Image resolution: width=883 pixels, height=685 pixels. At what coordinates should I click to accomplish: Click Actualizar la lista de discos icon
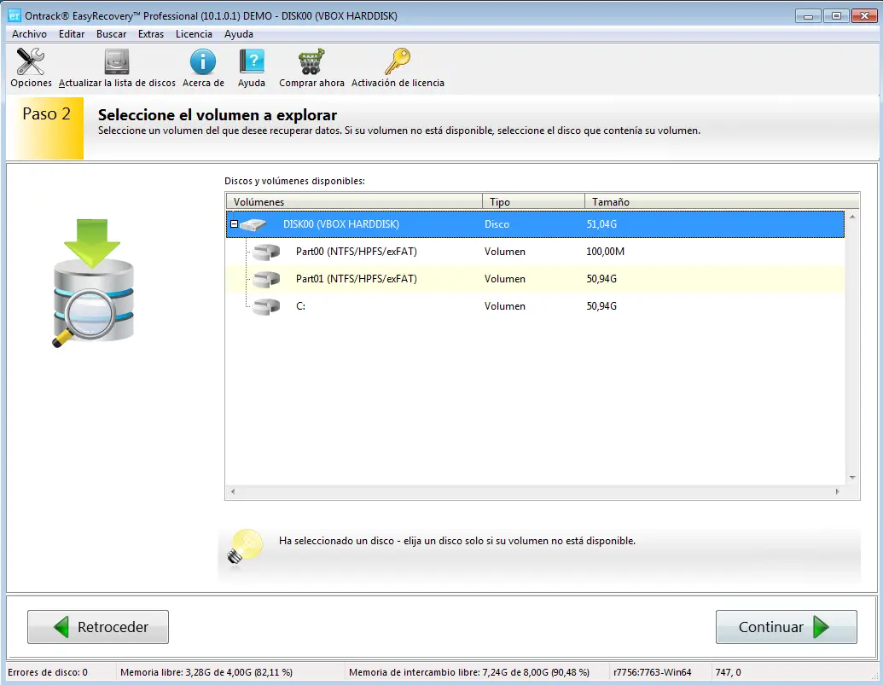117,61
